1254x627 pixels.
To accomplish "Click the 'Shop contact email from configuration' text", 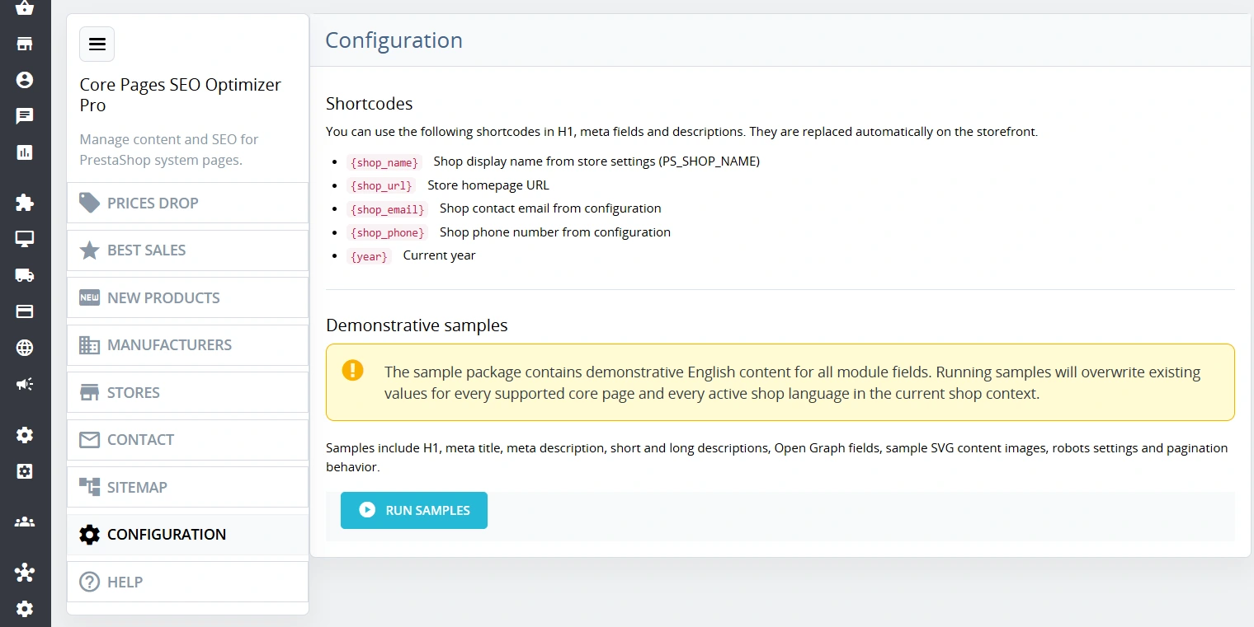I will pyautogui.click(x=550, y=208).
